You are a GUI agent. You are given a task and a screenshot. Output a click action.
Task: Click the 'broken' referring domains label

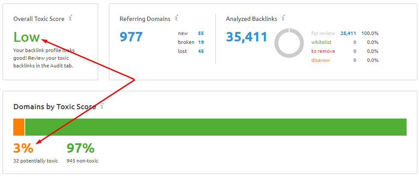pyautogui.click(x=186, y=42)
